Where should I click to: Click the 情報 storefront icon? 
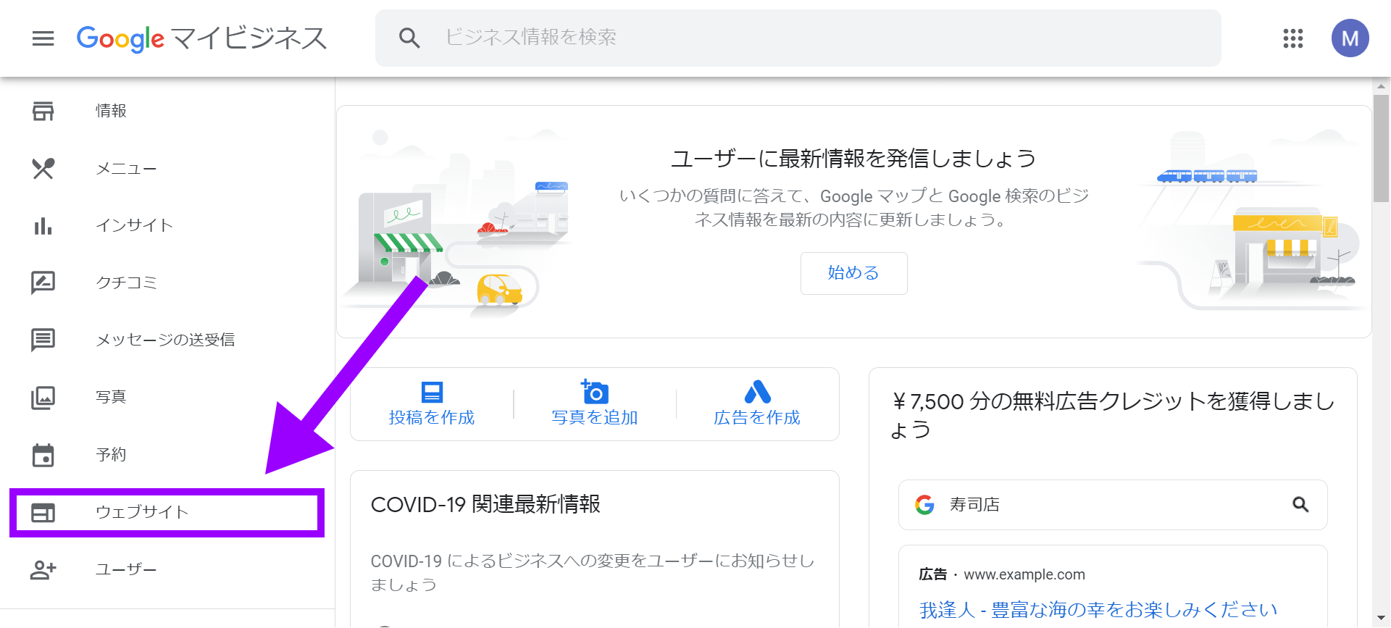43,111
